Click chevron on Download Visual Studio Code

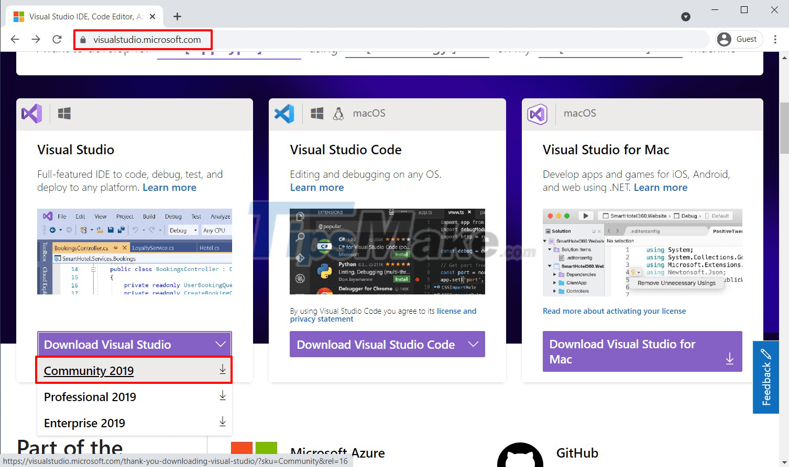[474, 344]
